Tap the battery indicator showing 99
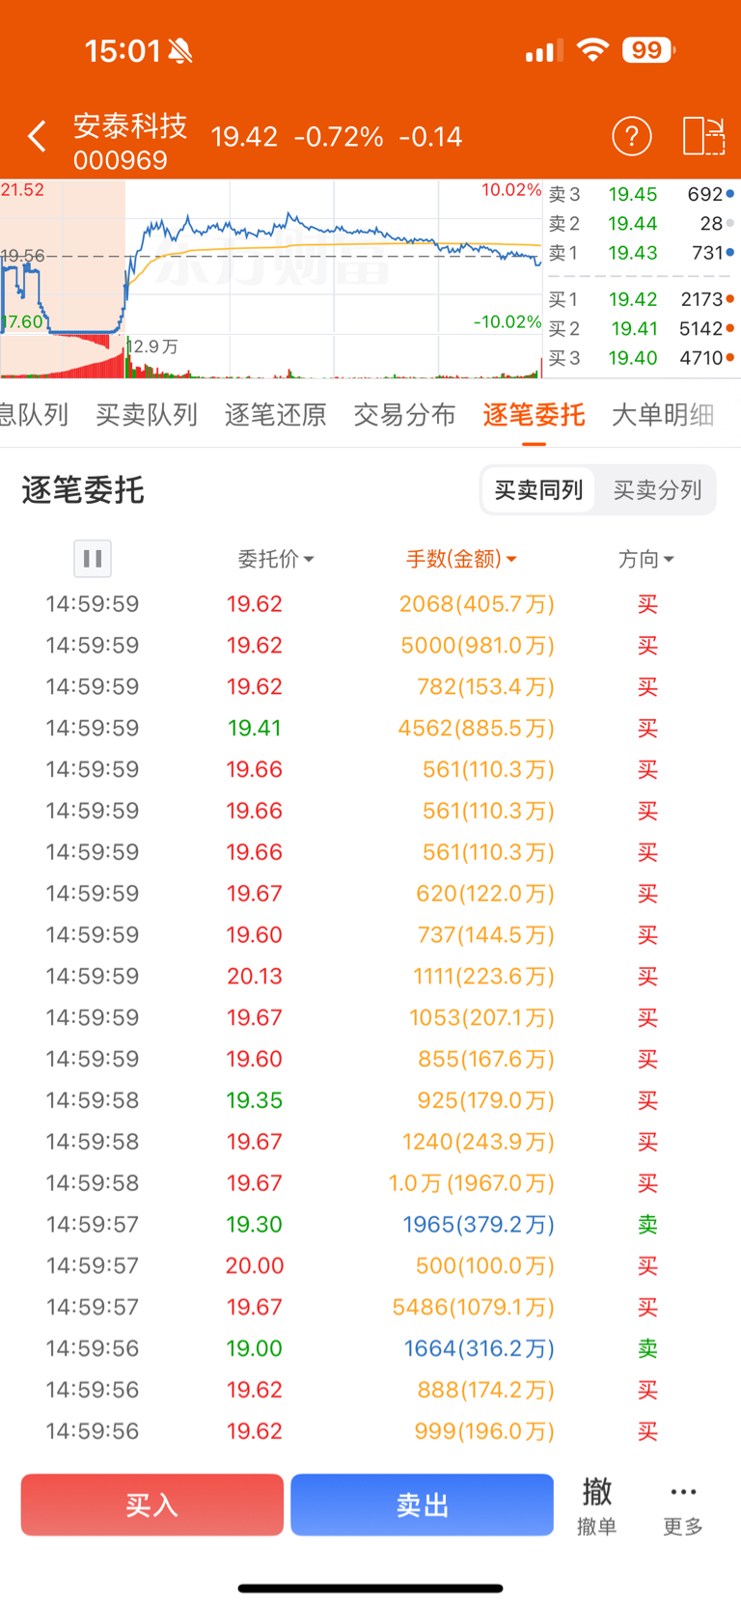This screenshot has width=741, height=1607. (648, 50)
